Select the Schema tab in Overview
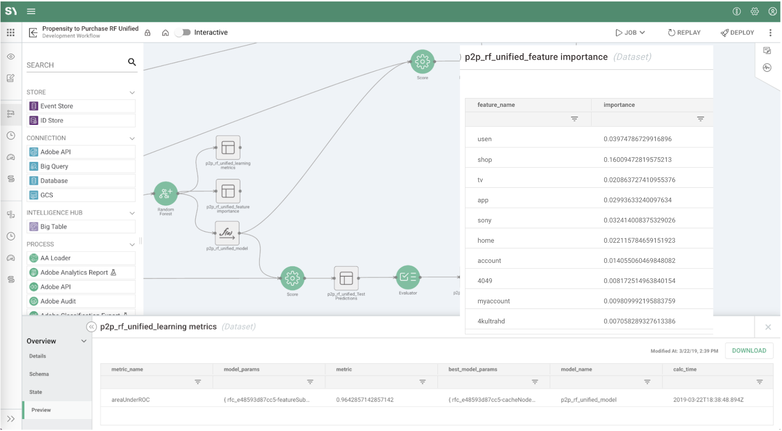The width and height of the screenshot is (782, 431). (x=39, y=374)
